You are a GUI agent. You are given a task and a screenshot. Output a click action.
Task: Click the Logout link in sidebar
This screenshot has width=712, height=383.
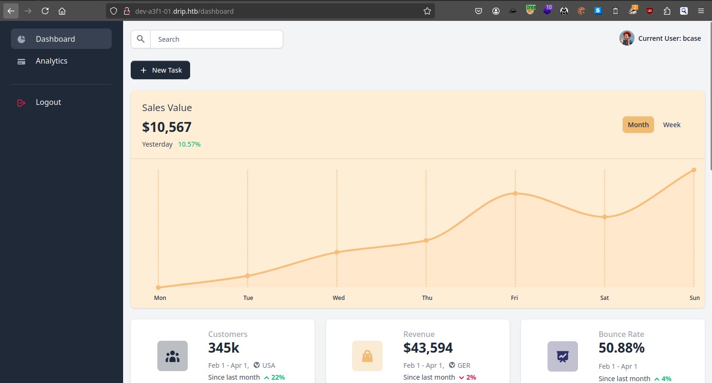coord(48,103)
